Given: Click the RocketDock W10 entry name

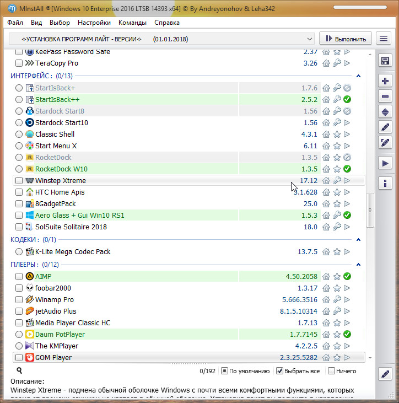Looking at the screenshot, I should pos(61,169).
